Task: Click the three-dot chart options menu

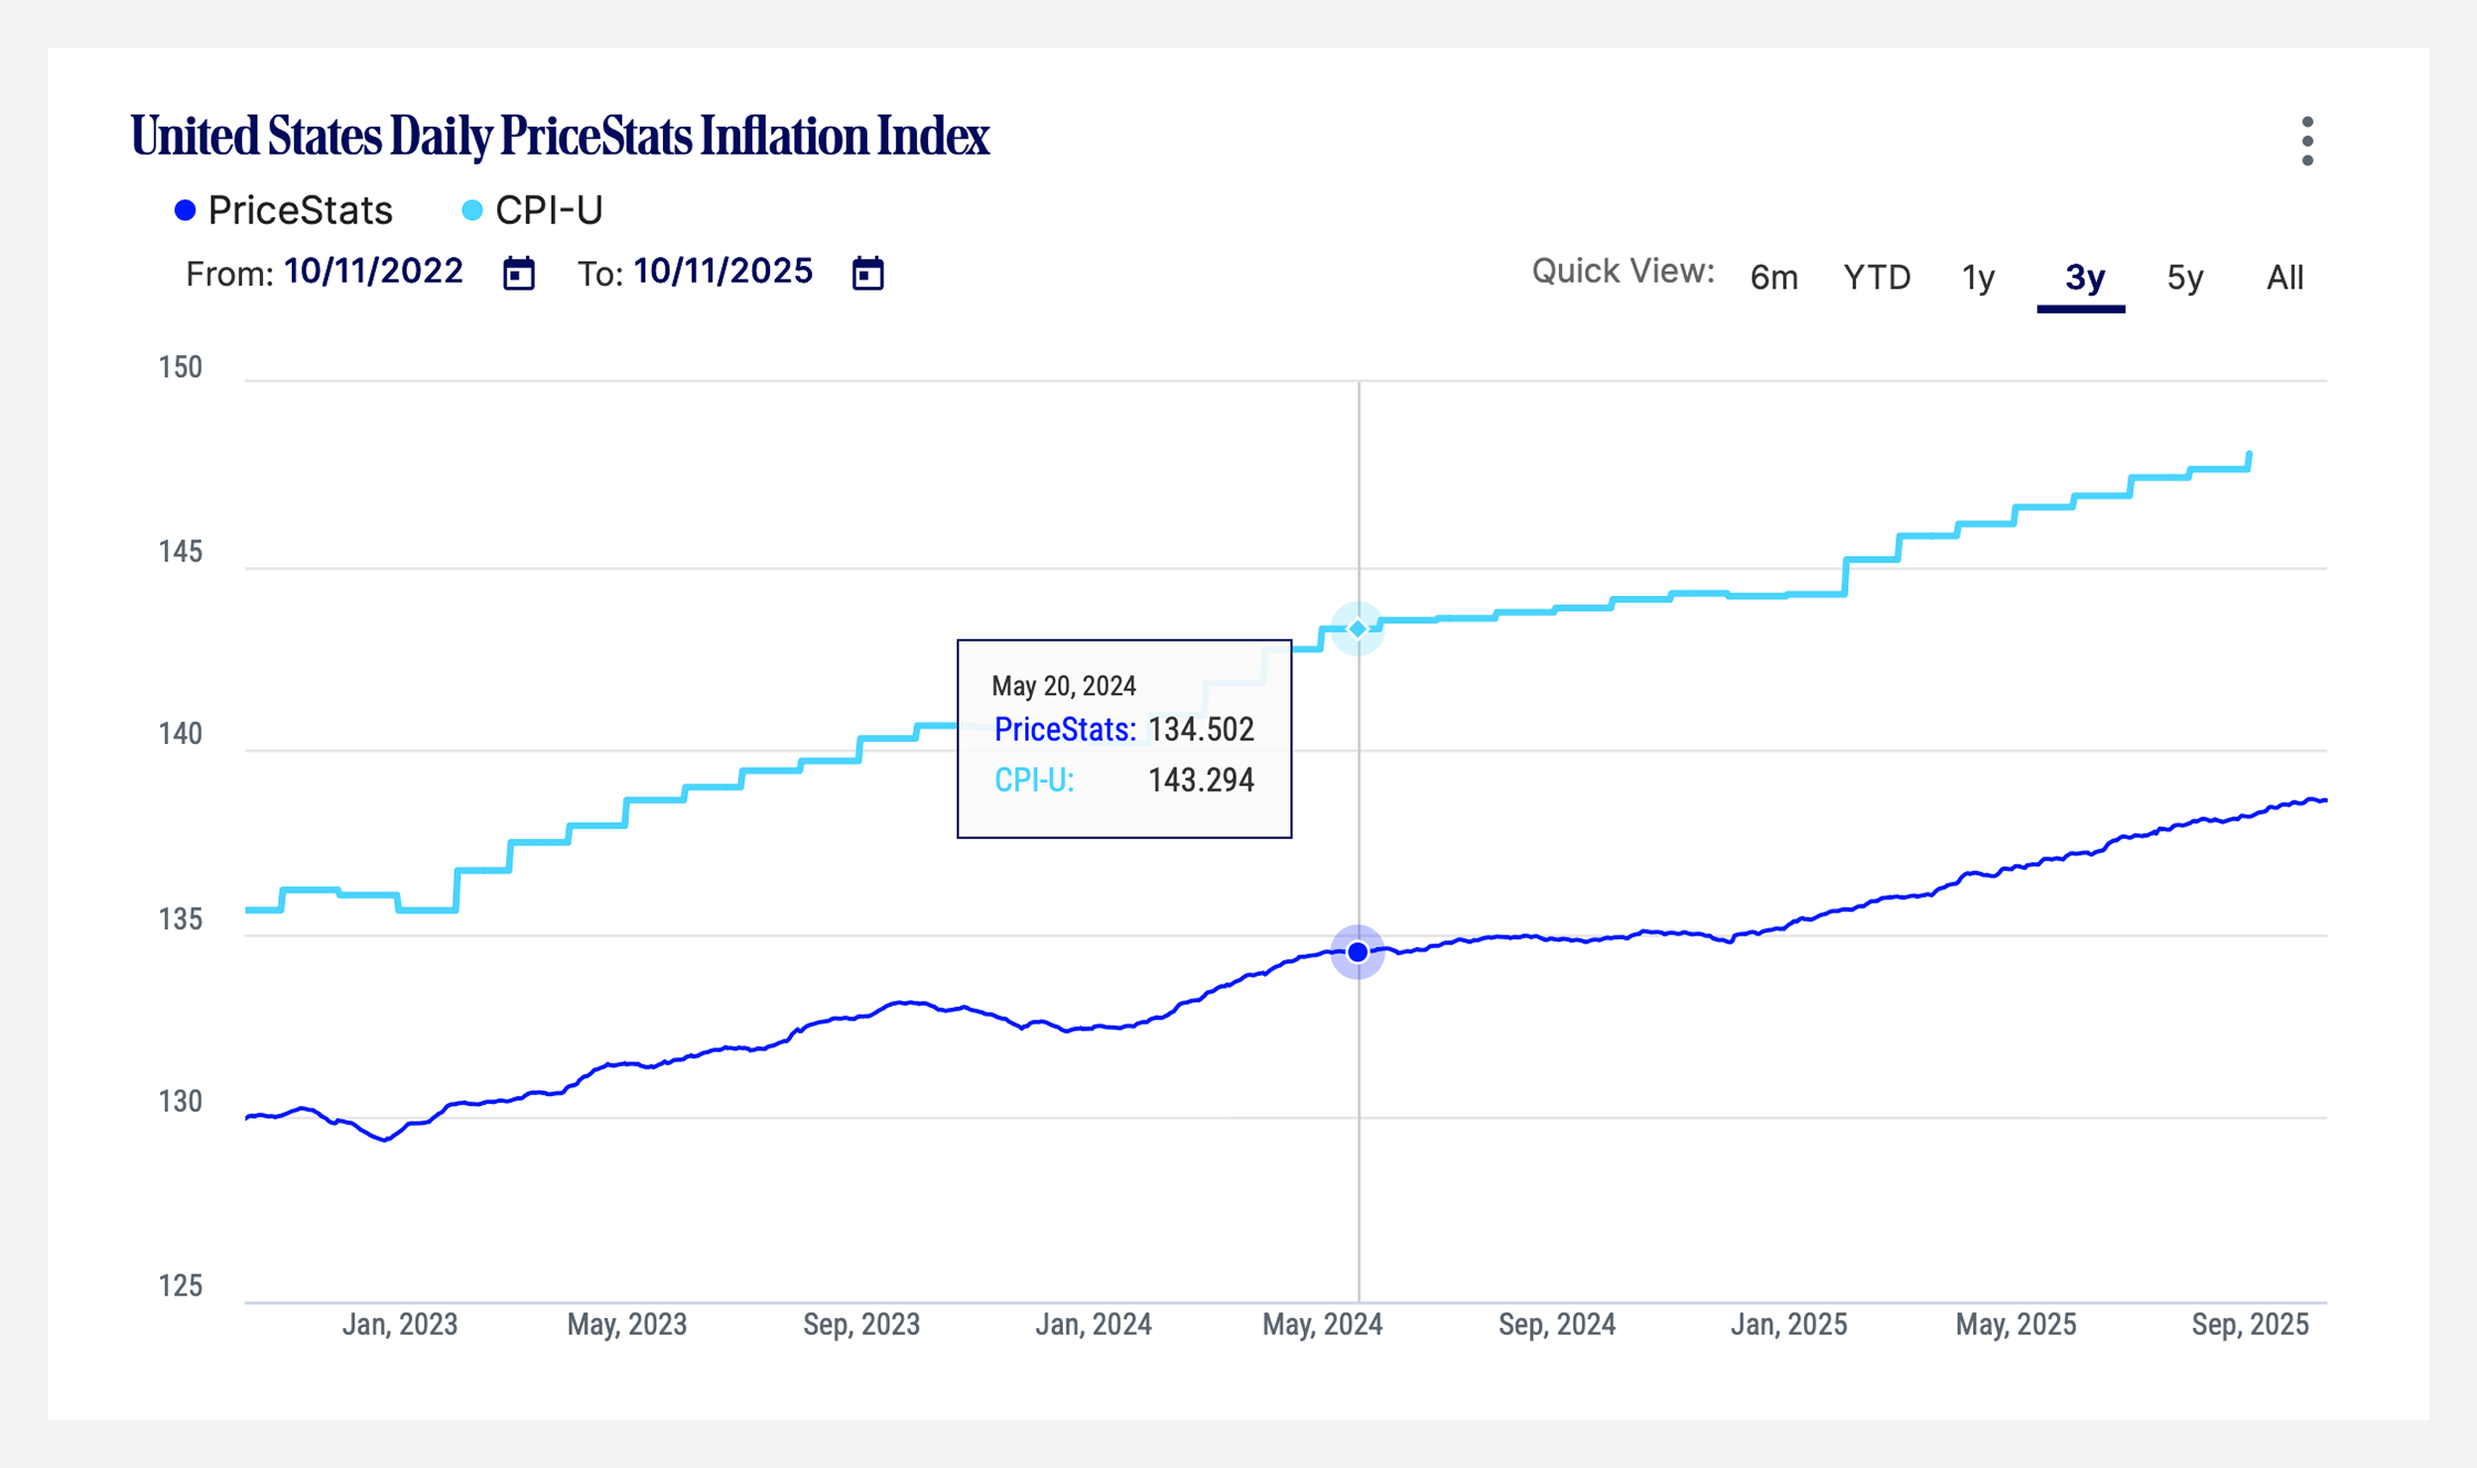Action: 2309,139
